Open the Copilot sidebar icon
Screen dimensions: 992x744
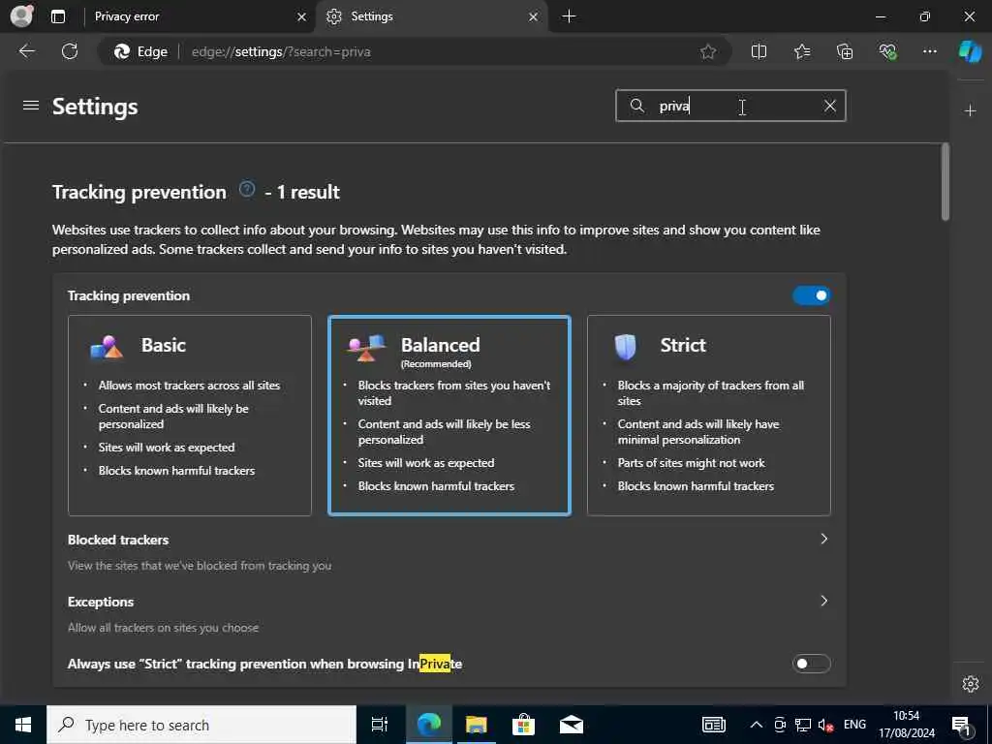point(970,51)
